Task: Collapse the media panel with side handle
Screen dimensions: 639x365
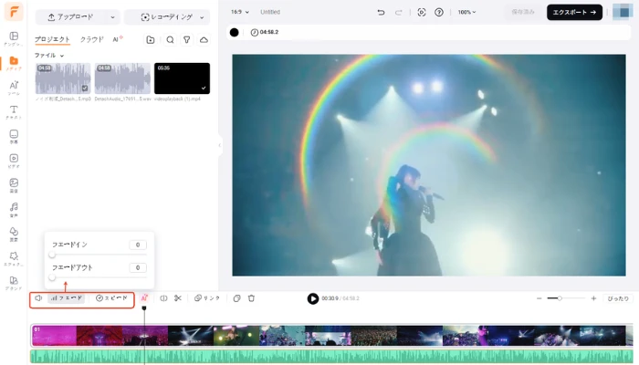Action: (220, 145)
